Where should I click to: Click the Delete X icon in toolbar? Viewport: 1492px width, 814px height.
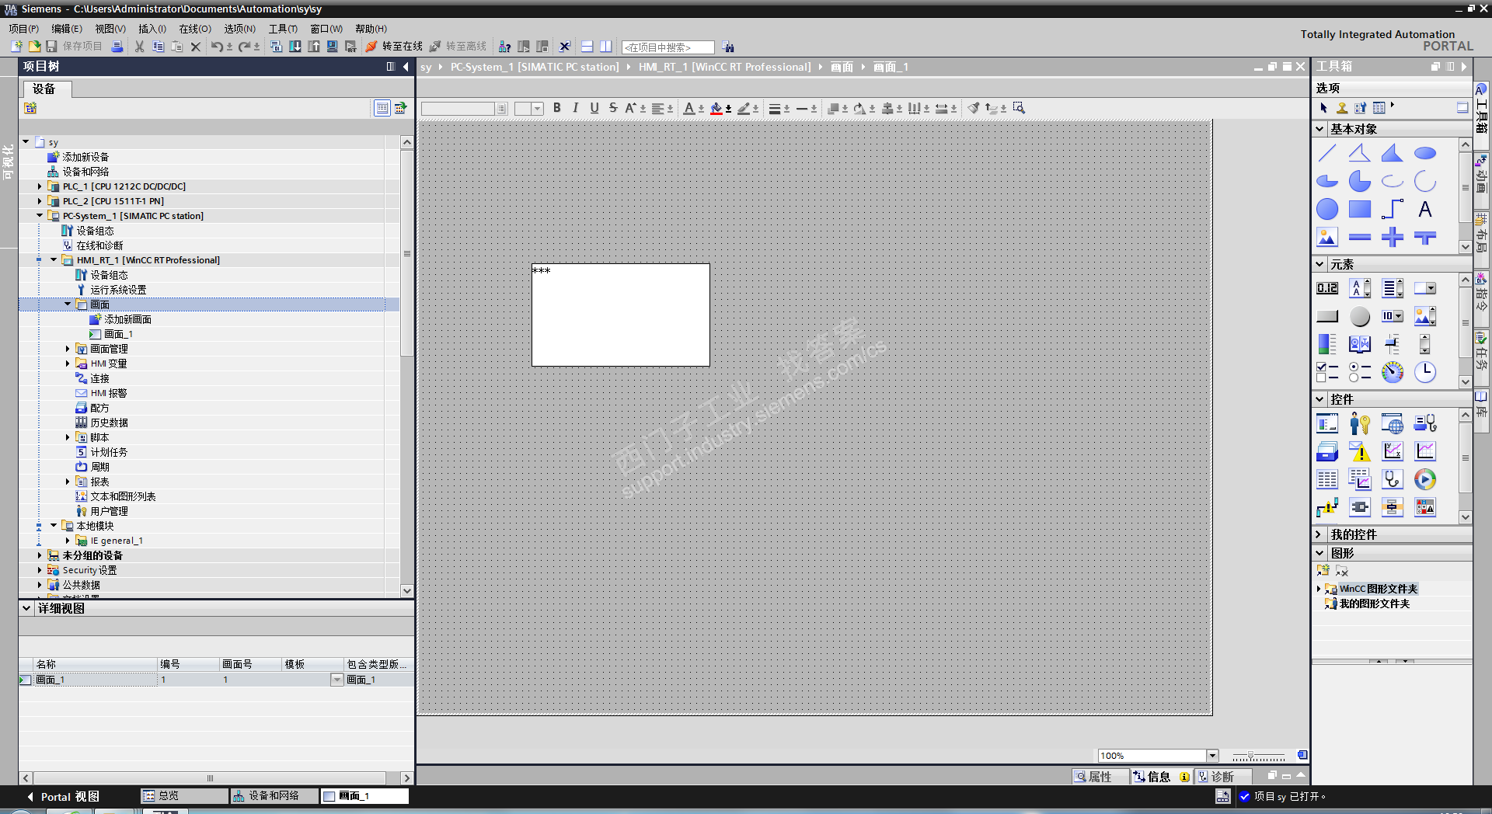click(x=196, y=47)
